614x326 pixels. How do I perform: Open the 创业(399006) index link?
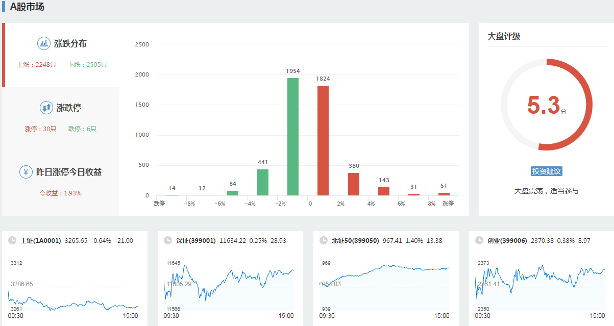[x=507, y=240]
